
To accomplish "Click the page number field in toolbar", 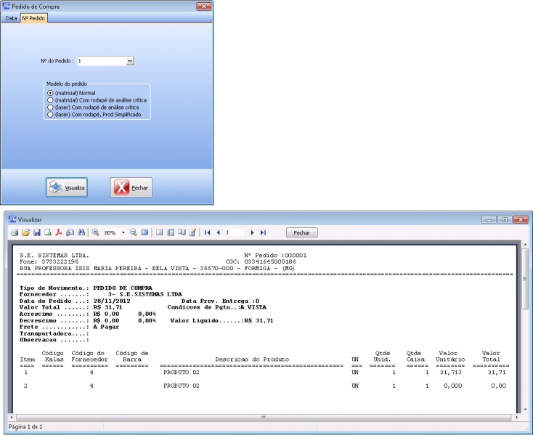I will pos(235,232).
